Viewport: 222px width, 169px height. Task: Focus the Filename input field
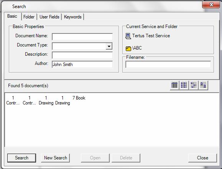click(168, 65)
